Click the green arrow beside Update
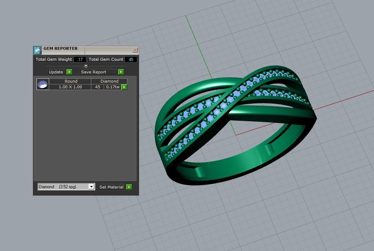374x251 pixels. coord(69,72)
